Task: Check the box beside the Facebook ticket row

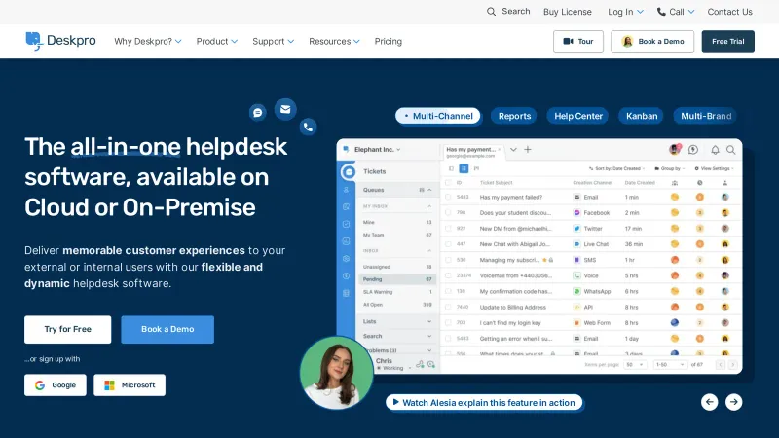Action: [x=448, y=212]
